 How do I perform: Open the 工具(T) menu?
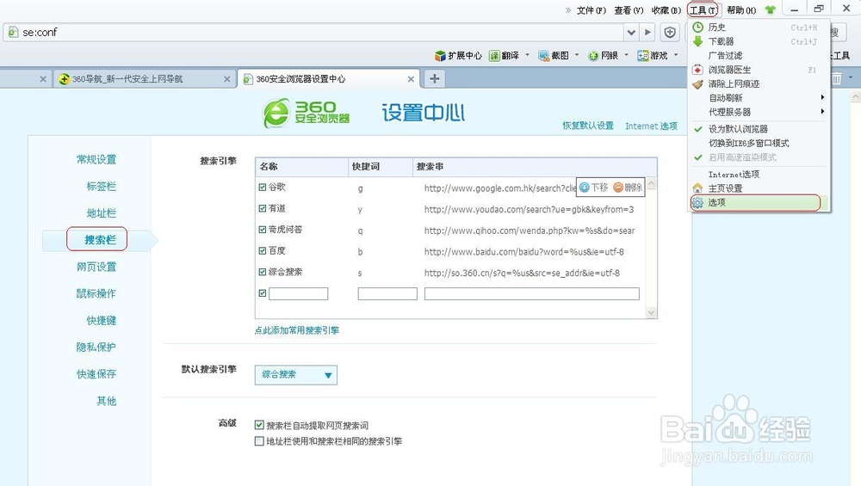[703, 9]
